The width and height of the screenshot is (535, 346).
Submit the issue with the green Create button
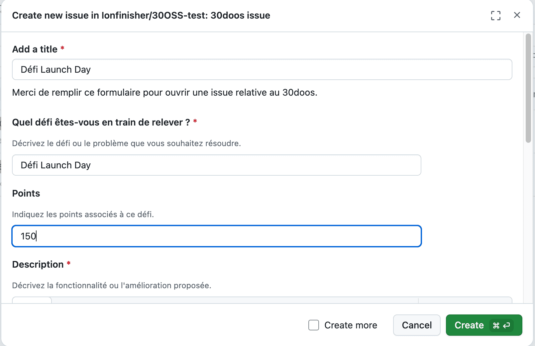click(469, 325)
